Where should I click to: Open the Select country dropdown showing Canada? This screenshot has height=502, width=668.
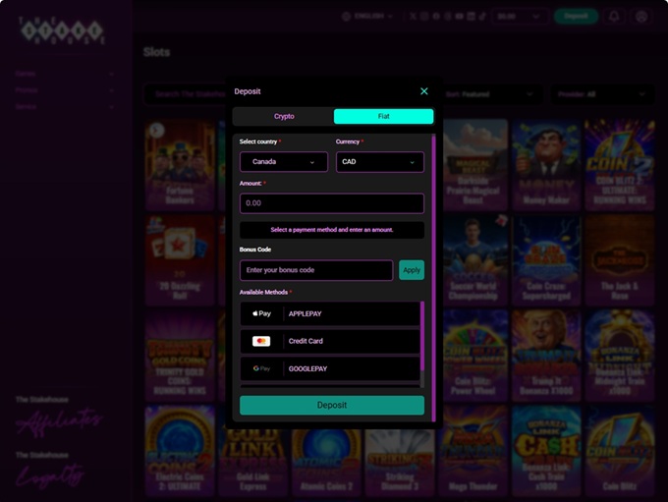(x=284, y=162)
